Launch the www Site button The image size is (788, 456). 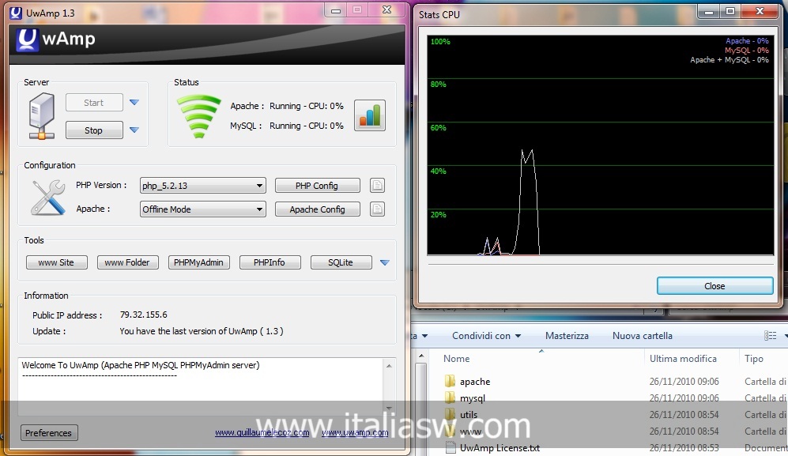click(56, 262)
